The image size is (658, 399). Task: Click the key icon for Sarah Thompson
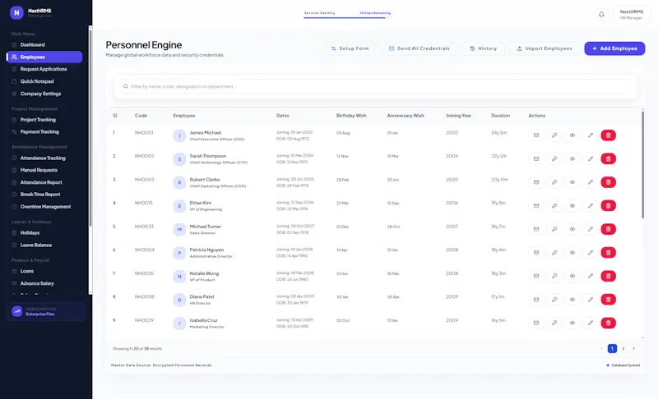pyautogui.click(x=554, y=158)
